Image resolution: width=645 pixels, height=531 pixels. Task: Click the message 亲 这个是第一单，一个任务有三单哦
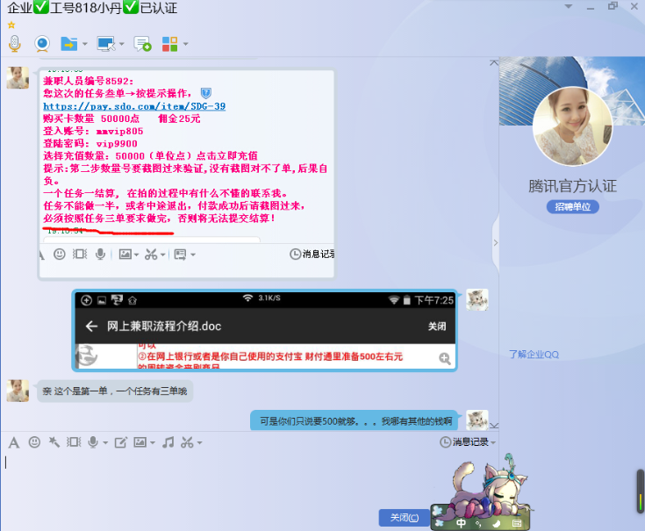click(115, 391)
